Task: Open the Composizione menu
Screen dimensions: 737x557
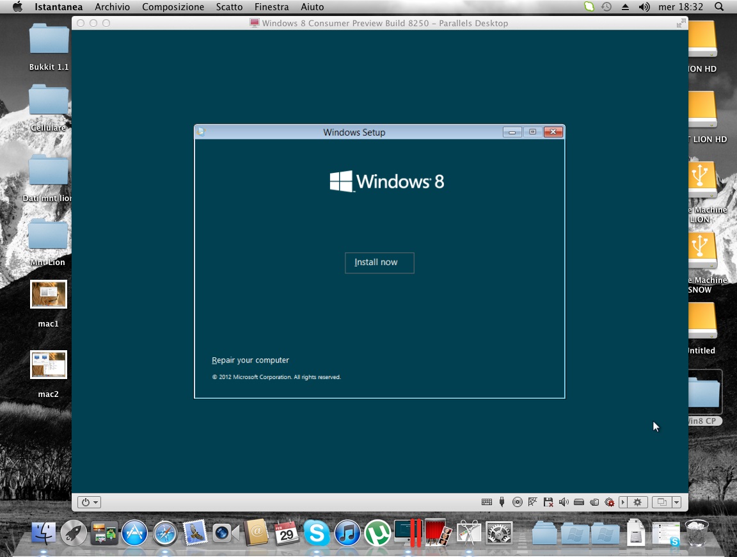Action: pos(173,7)
